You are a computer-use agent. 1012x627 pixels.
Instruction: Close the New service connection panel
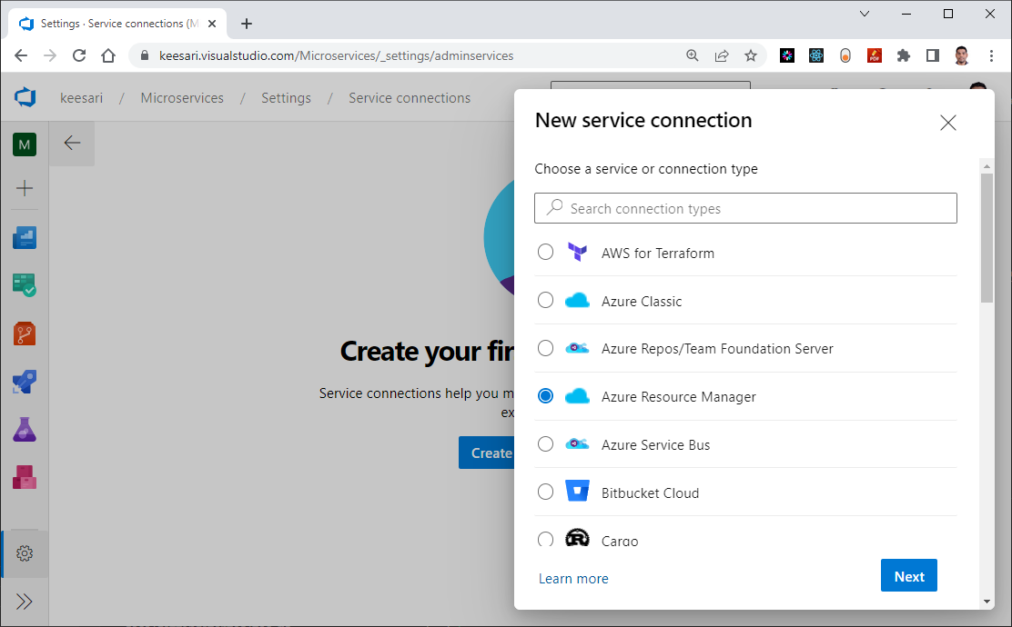[x=948, y=123]
